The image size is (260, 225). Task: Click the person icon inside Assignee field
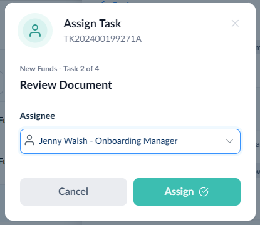[29, 140]
